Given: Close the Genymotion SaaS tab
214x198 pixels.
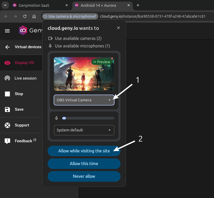Looking at the screenshot, I should click(67, 5).
